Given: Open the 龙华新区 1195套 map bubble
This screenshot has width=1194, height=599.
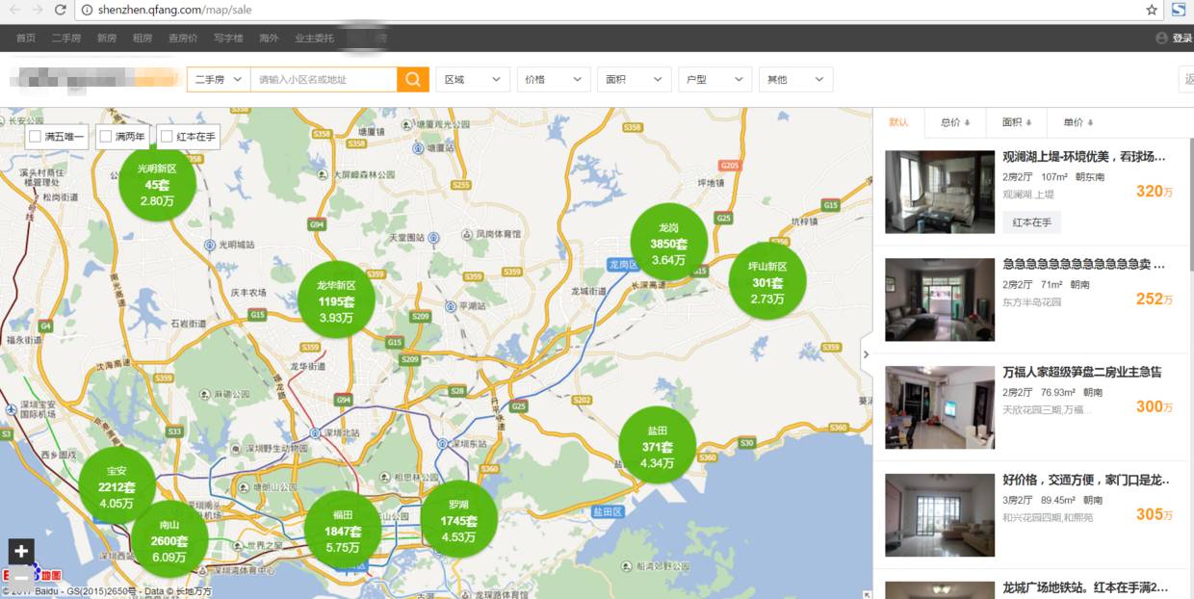Looking at the screenshot, I should pos(337,300).
